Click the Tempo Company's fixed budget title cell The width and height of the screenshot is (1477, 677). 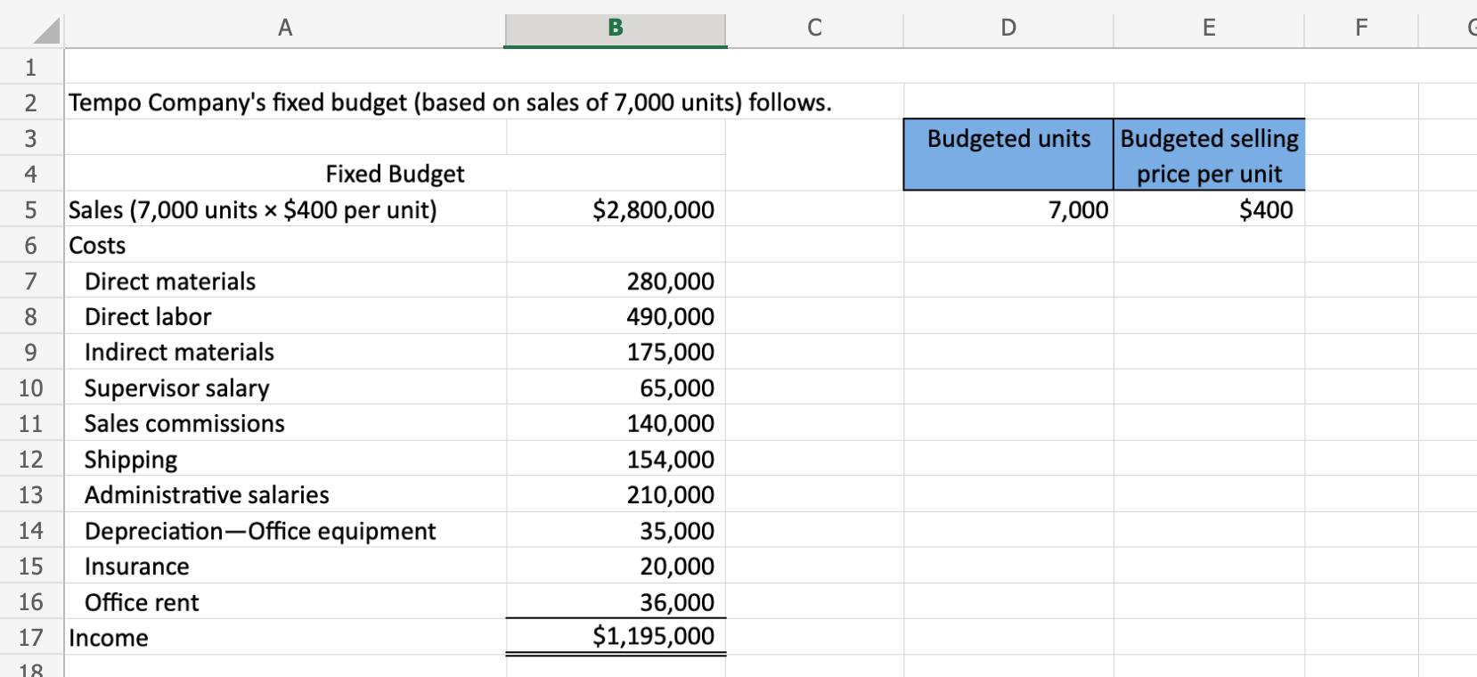[450, 102]
